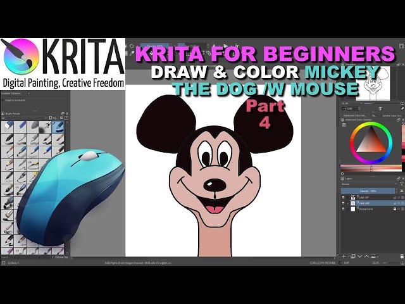Image resolution: width=405 pixels, height=304 pixels.
Task: Switch to the Pa... docker tab
Action: click(374, 115)
